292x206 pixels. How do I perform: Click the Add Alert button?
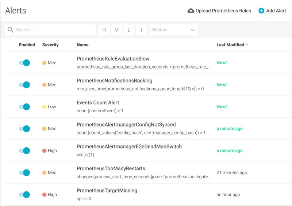(272, 11)
